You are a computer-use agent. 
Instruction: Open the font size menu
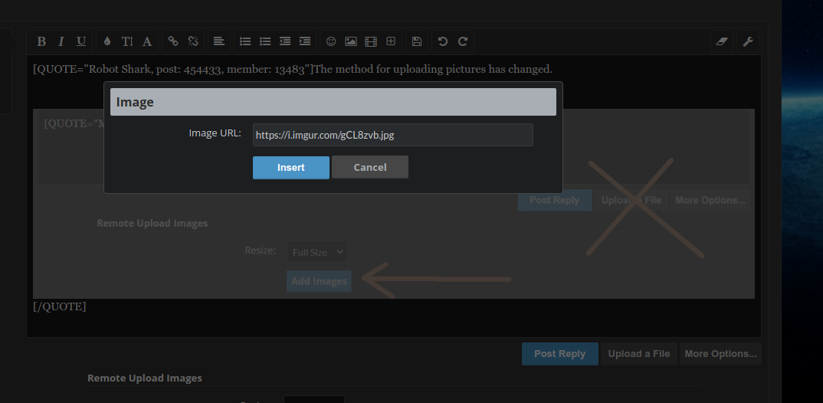[127, 41]
